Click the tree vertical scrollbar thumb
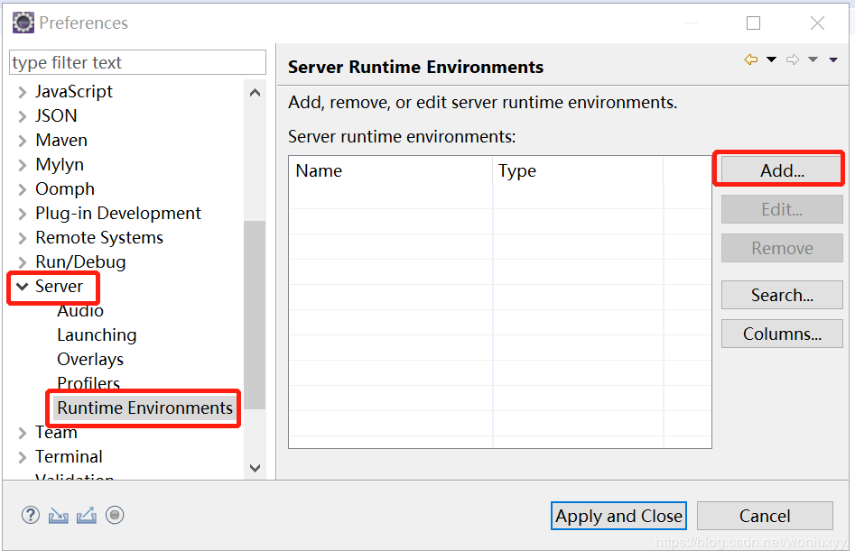 pos(255,315)
